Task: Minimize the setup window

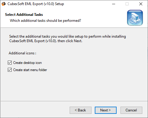Action: pyautogui.click(x=114, y=4)
